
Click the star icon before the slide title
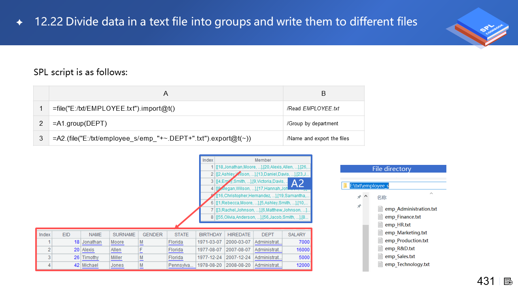pos(19,22)
